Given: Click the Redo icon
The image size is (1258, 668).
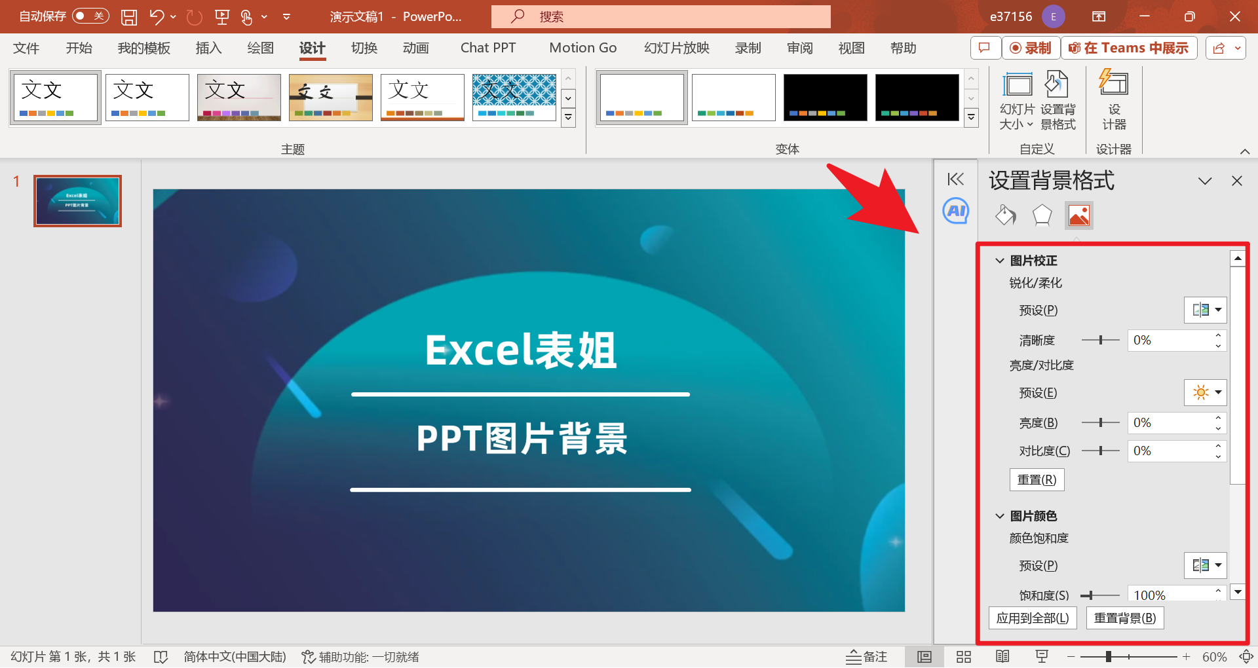Looking at the screenshot, I should click(195, 16).
